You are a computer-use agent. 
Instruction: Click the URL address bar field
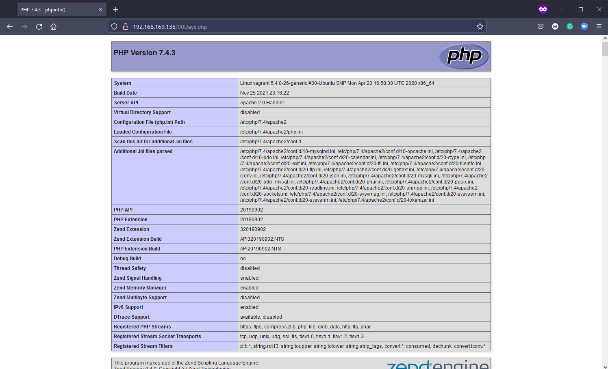coord(301,27)
